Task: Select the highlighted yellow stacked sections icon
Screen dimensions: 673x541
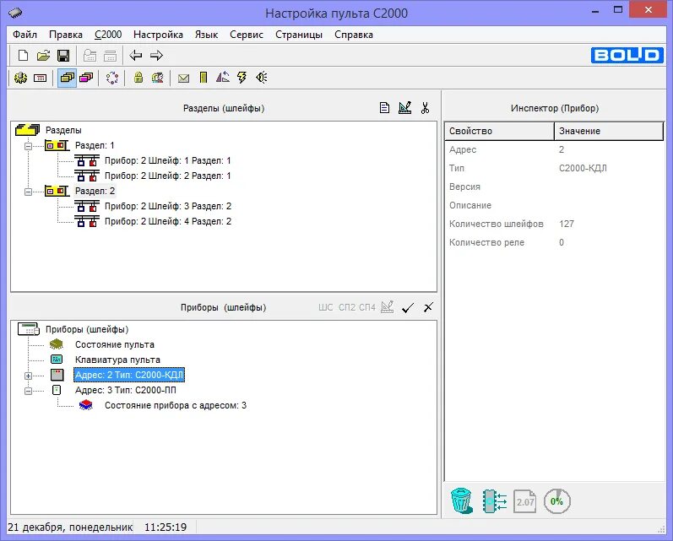Action: pyautogui.click(x=67, y=78)
